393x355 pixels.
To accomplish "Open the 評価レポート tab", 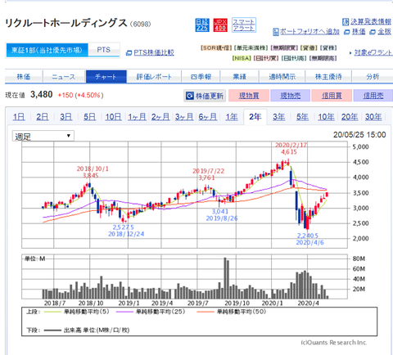I will (154, 77).
